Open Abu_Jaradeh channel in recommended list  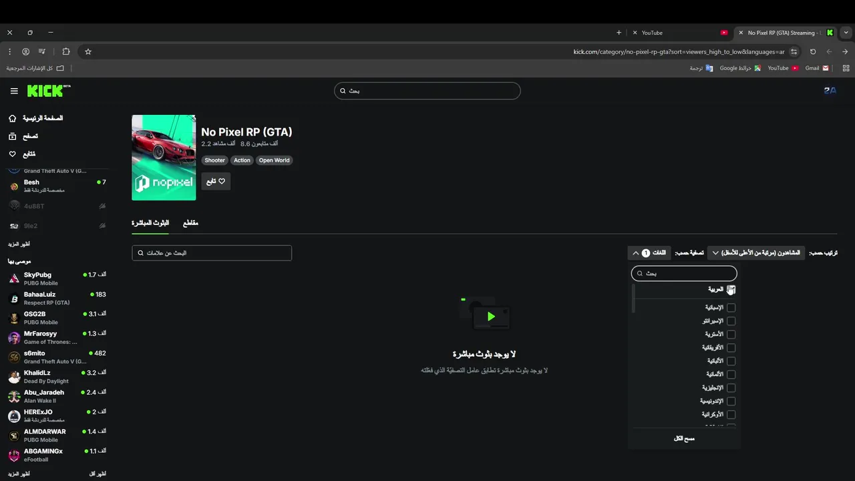click(57, 396)
